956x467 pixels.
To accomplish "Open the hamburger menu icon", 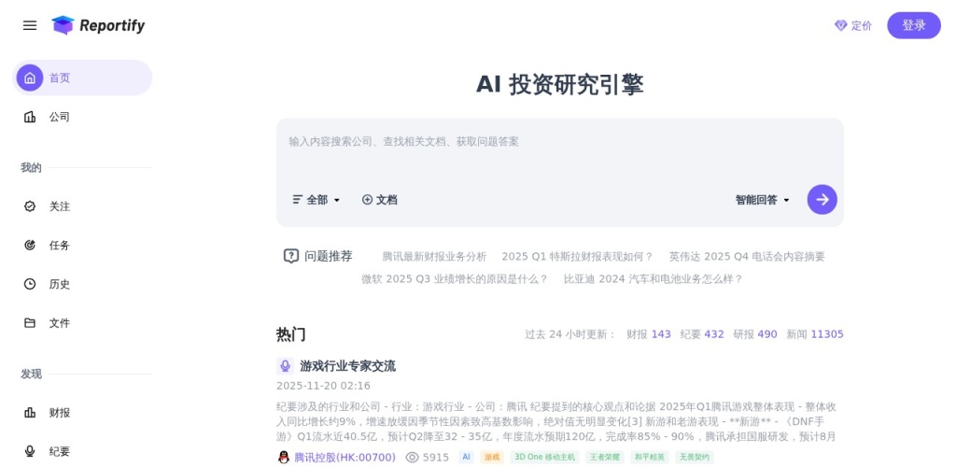I will 30,25.
